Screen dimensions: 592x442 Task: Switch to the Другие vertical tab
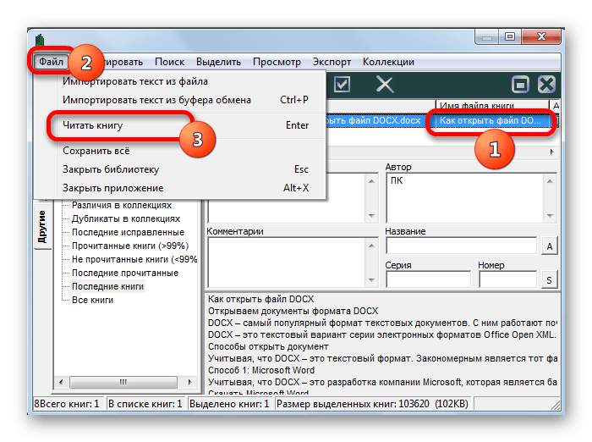(x=42, y=227)
